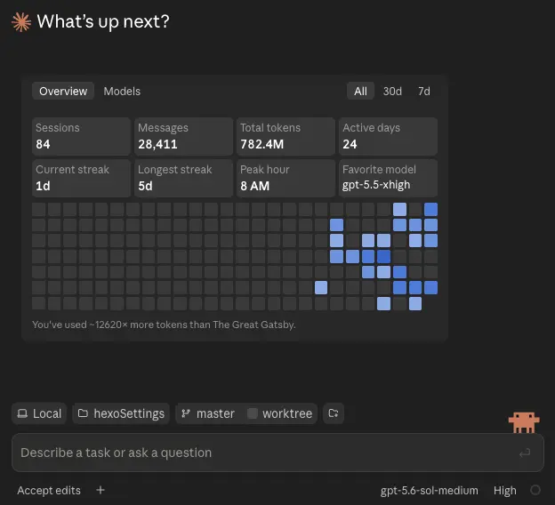Toggle the Accept edits mode
The image size is (555, 505).
49,491
